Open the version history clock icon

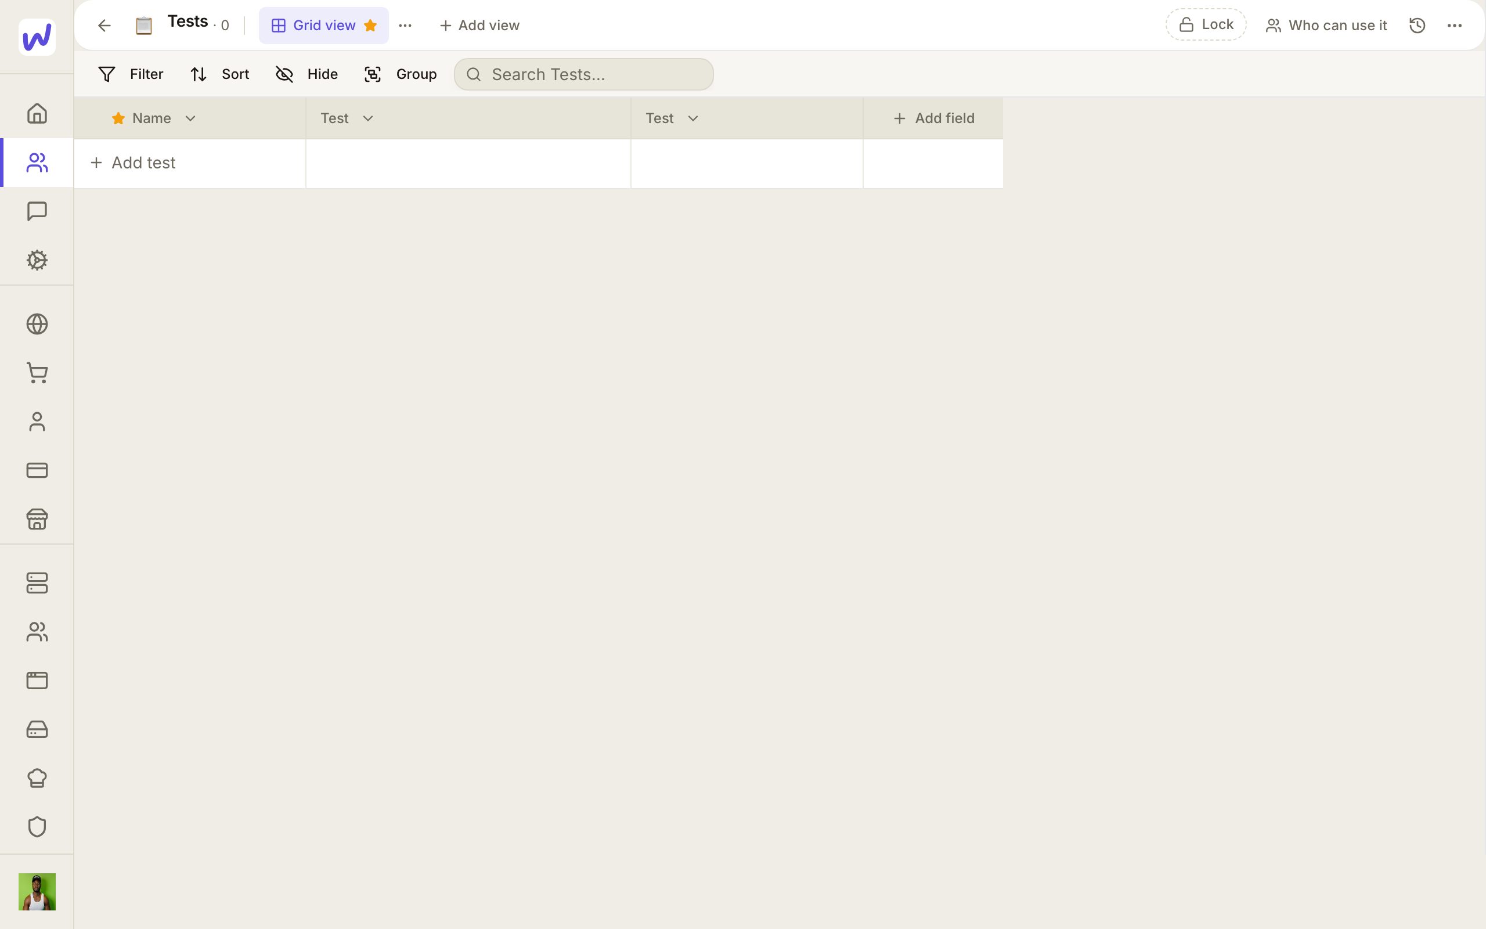coord(1418,25)
